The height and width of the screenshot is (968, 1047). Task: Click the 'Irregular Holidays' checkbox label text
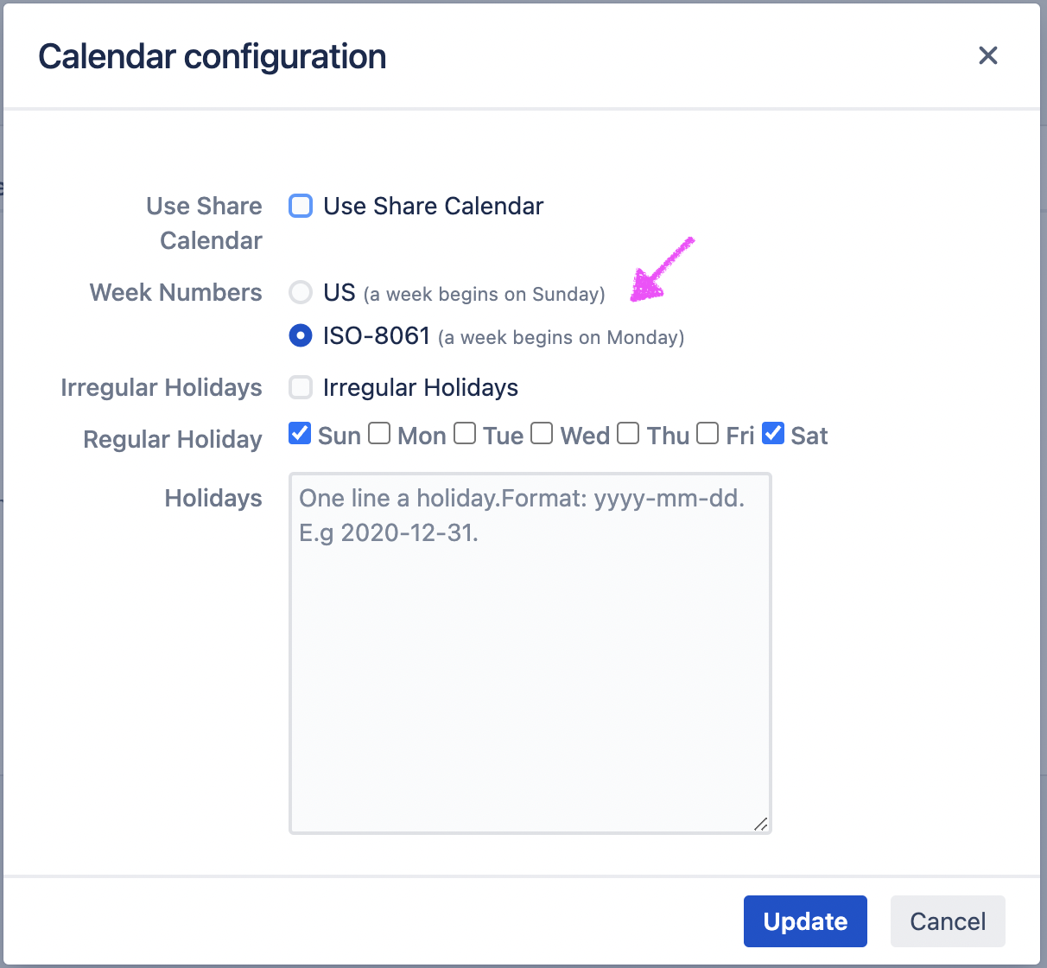pyautogui.click(x=420, y=387)
